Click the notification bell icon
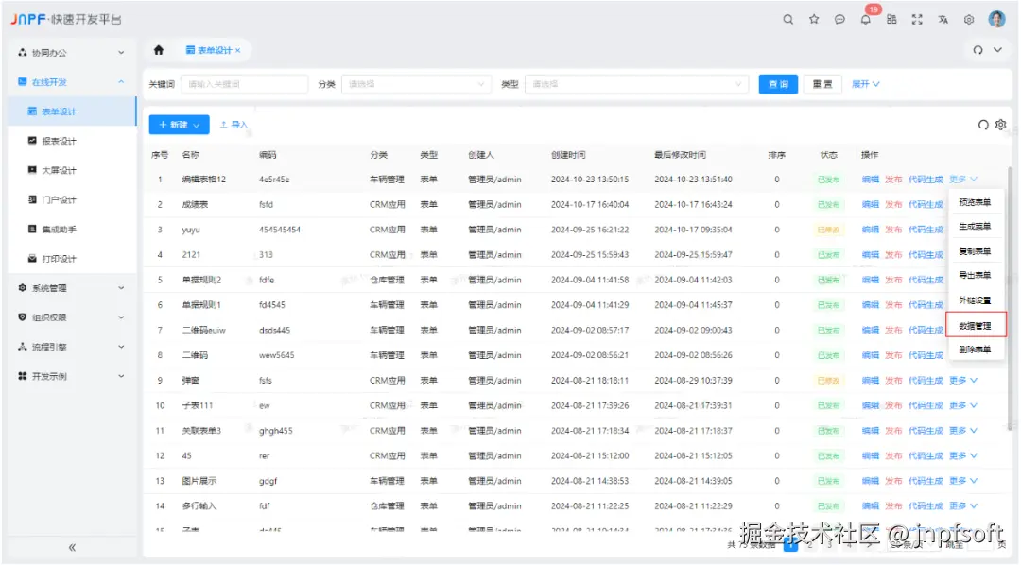1021x565 pixels. point(863,19)
